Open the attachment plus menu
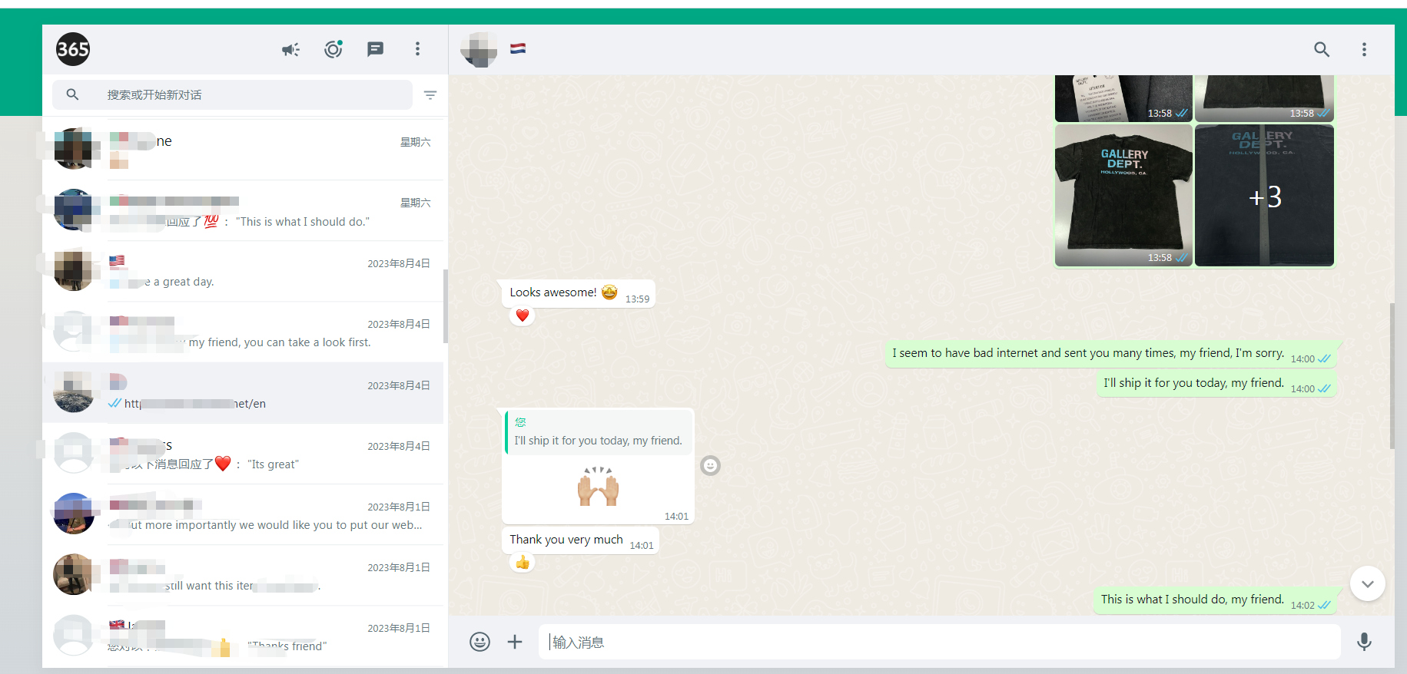This screenshot has width=1407, height=674. pos(515,642)
